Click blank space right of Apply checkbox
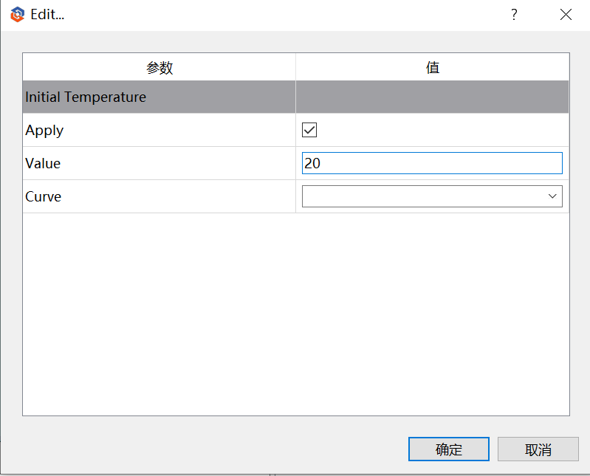The width and height of the screenshot is (590, 476). tap(442, 130)
